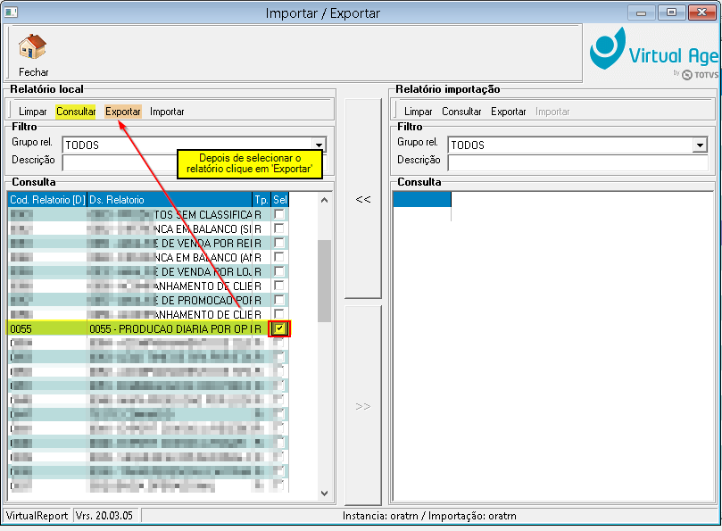722x531 pixels.
Task: Focus the import Descrição input field
Action: pos(578,162)
